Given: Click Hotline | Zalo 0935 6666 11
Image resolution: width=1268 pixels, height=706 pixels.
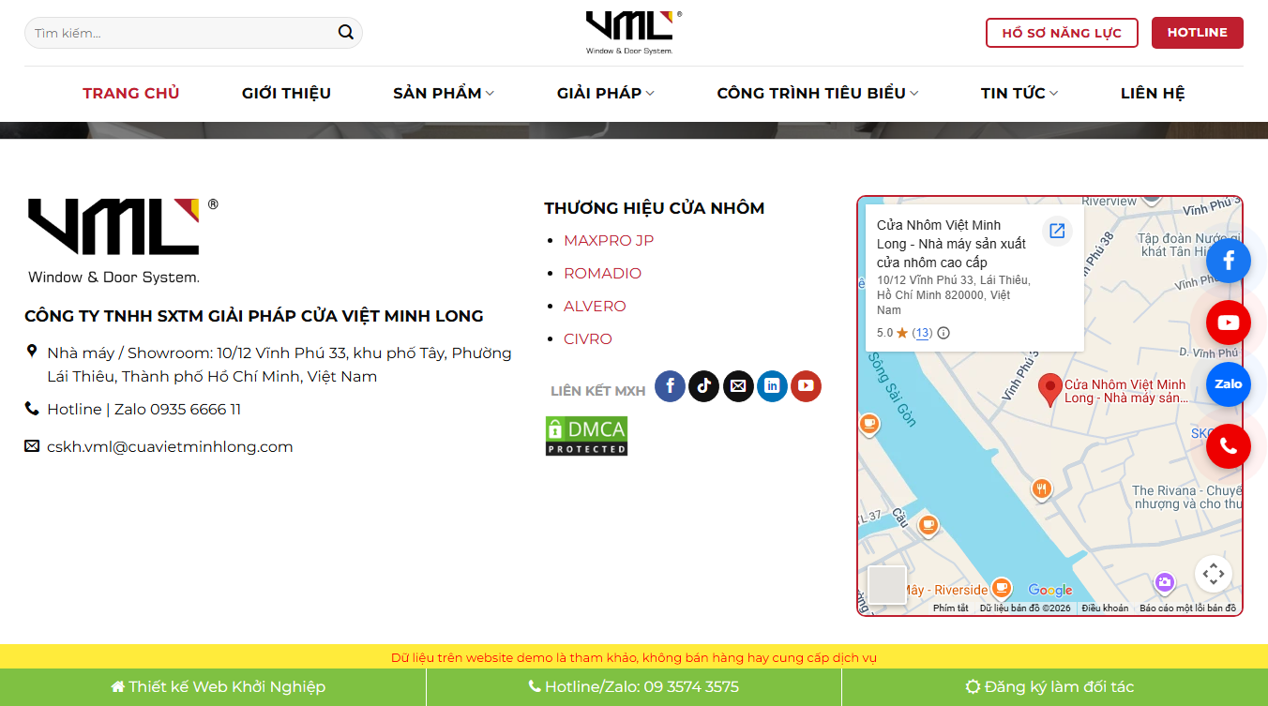Looking at the screenshot, I should click(143, 409).
